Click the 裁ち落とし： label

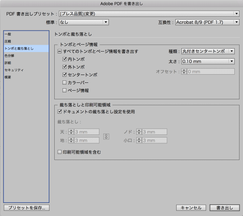click(x=69, y=122)
